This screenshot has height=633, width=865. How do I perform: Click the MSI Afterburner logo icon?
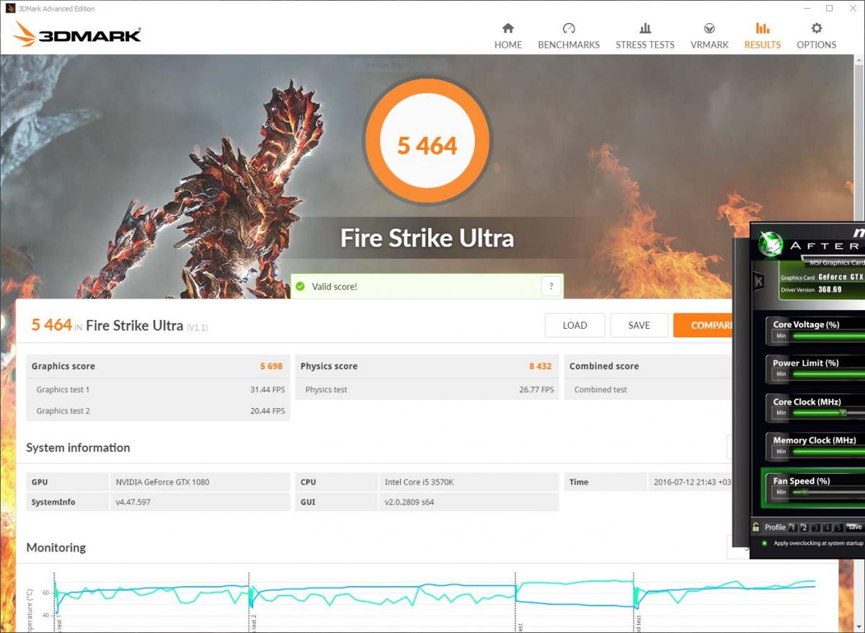coord(770,243)
